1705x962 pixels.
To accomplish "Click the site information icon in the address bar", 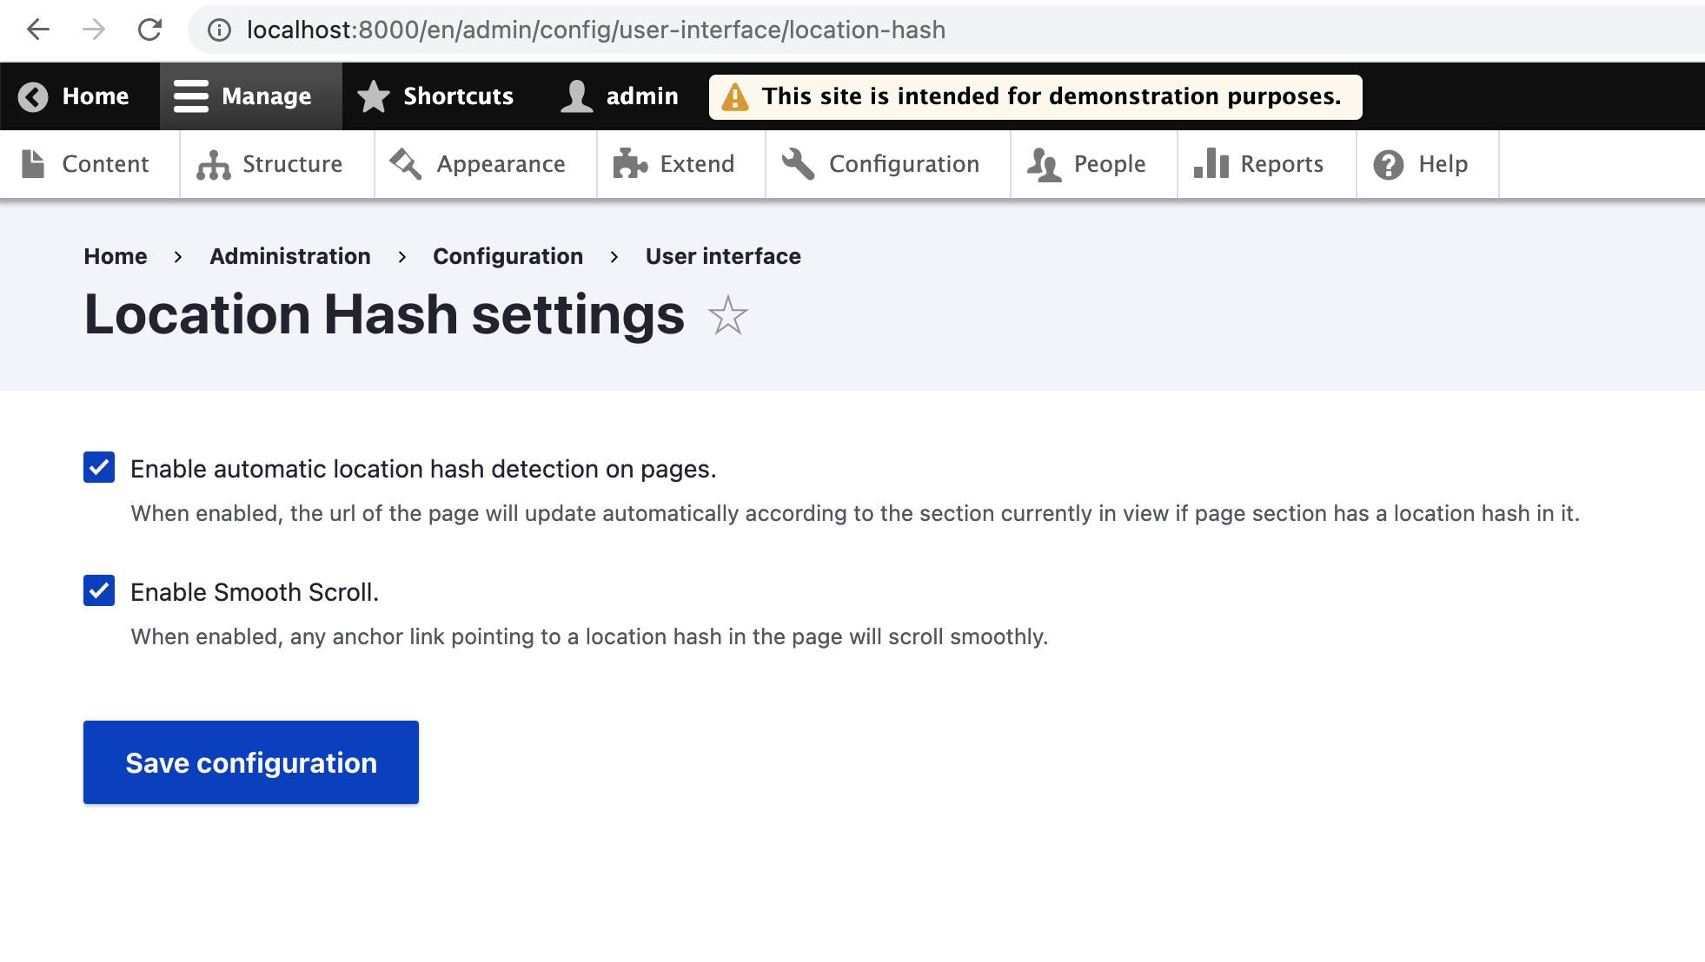I will pos(219,30).
